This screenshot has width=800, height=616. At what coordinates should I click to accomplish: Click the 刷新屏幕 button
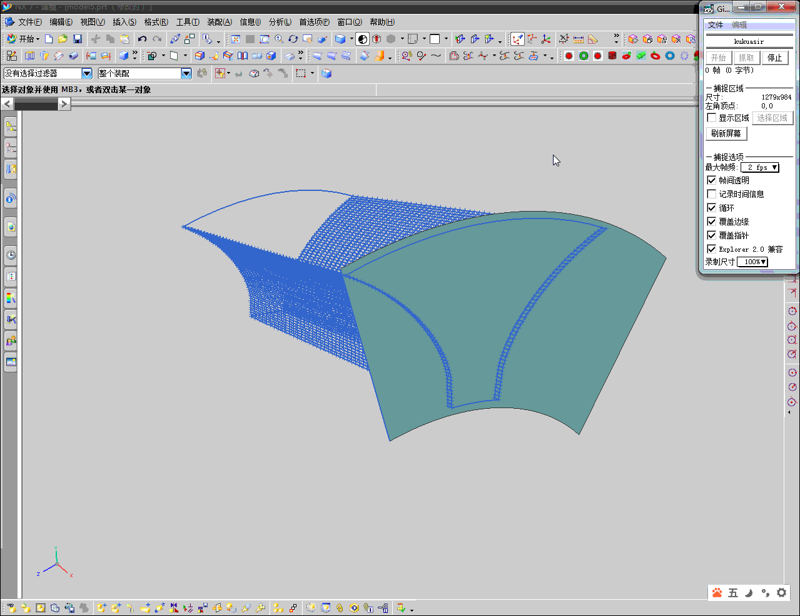[726, 133]
